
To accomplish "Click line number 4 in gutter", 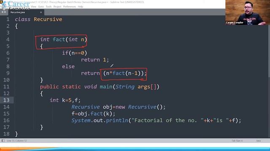I will (x=8, y=39).
